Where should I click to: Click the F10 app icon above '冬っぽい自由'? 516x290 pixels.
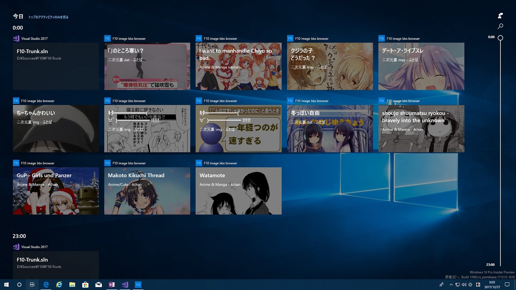coord(290,101)
